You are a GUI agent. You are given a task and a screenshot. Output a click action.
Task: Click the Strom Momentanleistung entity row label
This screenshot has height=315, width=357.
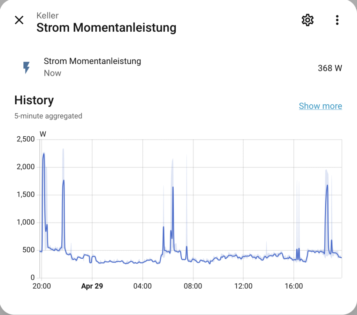92,62
